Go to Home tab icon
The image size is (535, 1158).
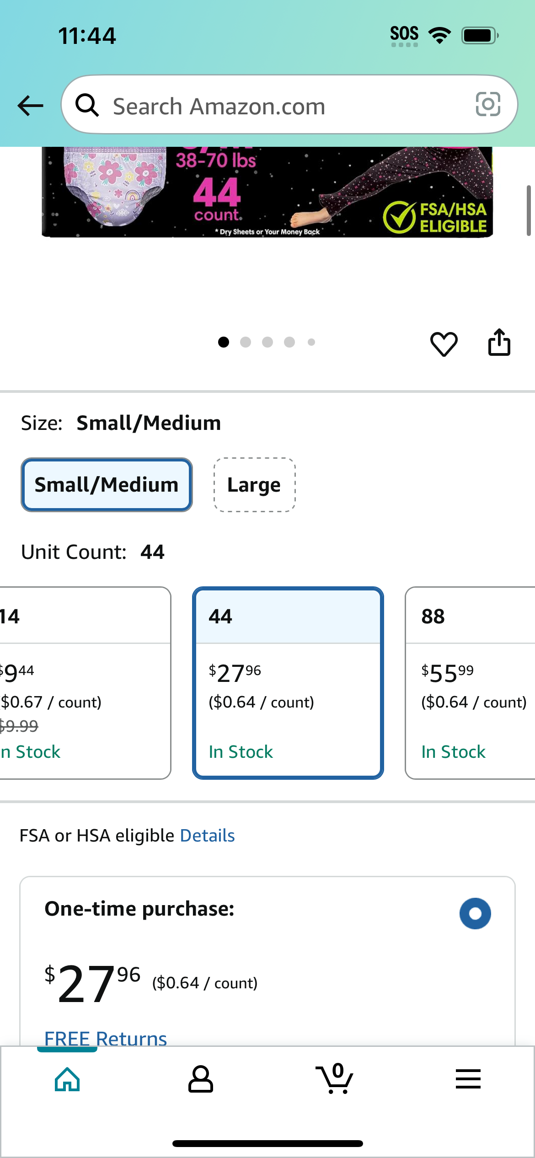67,1079
